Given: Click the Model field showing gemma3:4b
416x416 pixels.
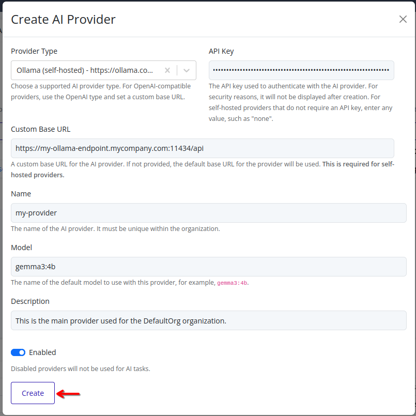Looking at the screenshot, I should pyautogui.click(x=208, y=266).
